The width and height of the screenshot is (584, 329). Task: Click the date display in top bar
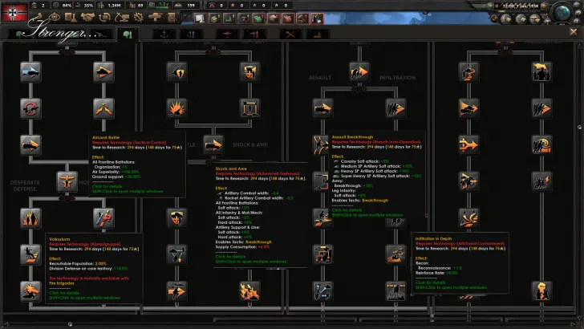click(x=520, y=6)
